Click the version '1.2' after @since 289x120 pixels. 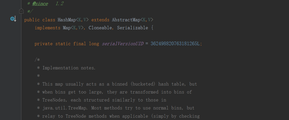tap(59, 4)
